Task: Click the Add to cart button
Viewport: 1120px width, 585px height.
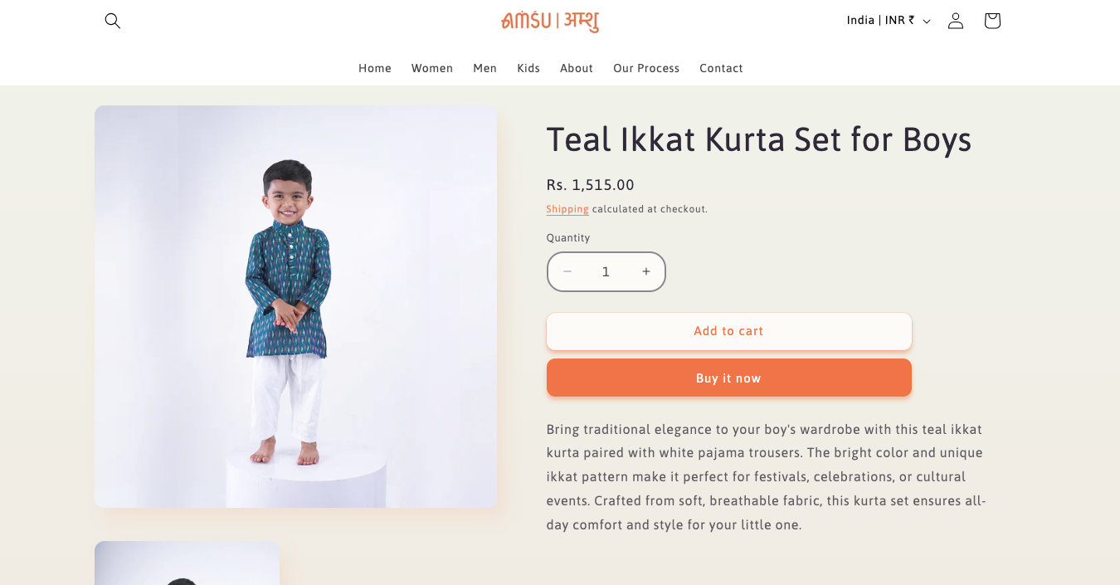Action: (x=728, y=331)
